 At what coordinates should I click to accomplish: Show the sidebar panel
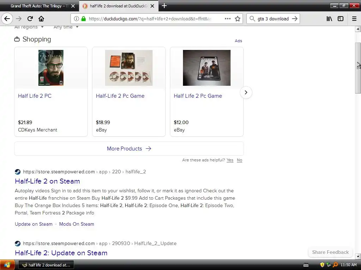pyautogui.click(x=341, y=19)
